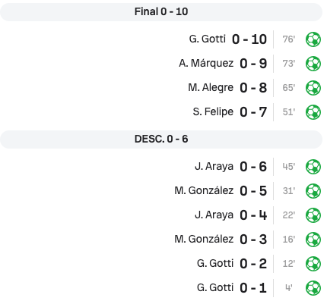The width and height of the screenshot is (327, 304).
Task: Click the goal ball icon at 45'
Action: [313, 167]
